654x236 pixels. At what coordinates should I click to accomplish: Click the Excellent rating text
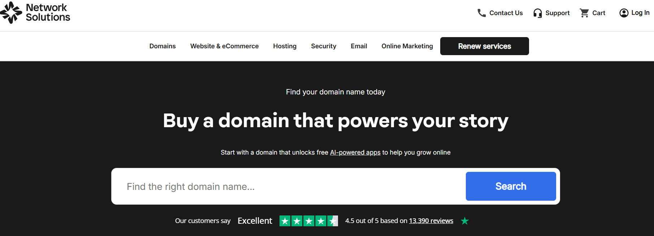coord(255,221)
